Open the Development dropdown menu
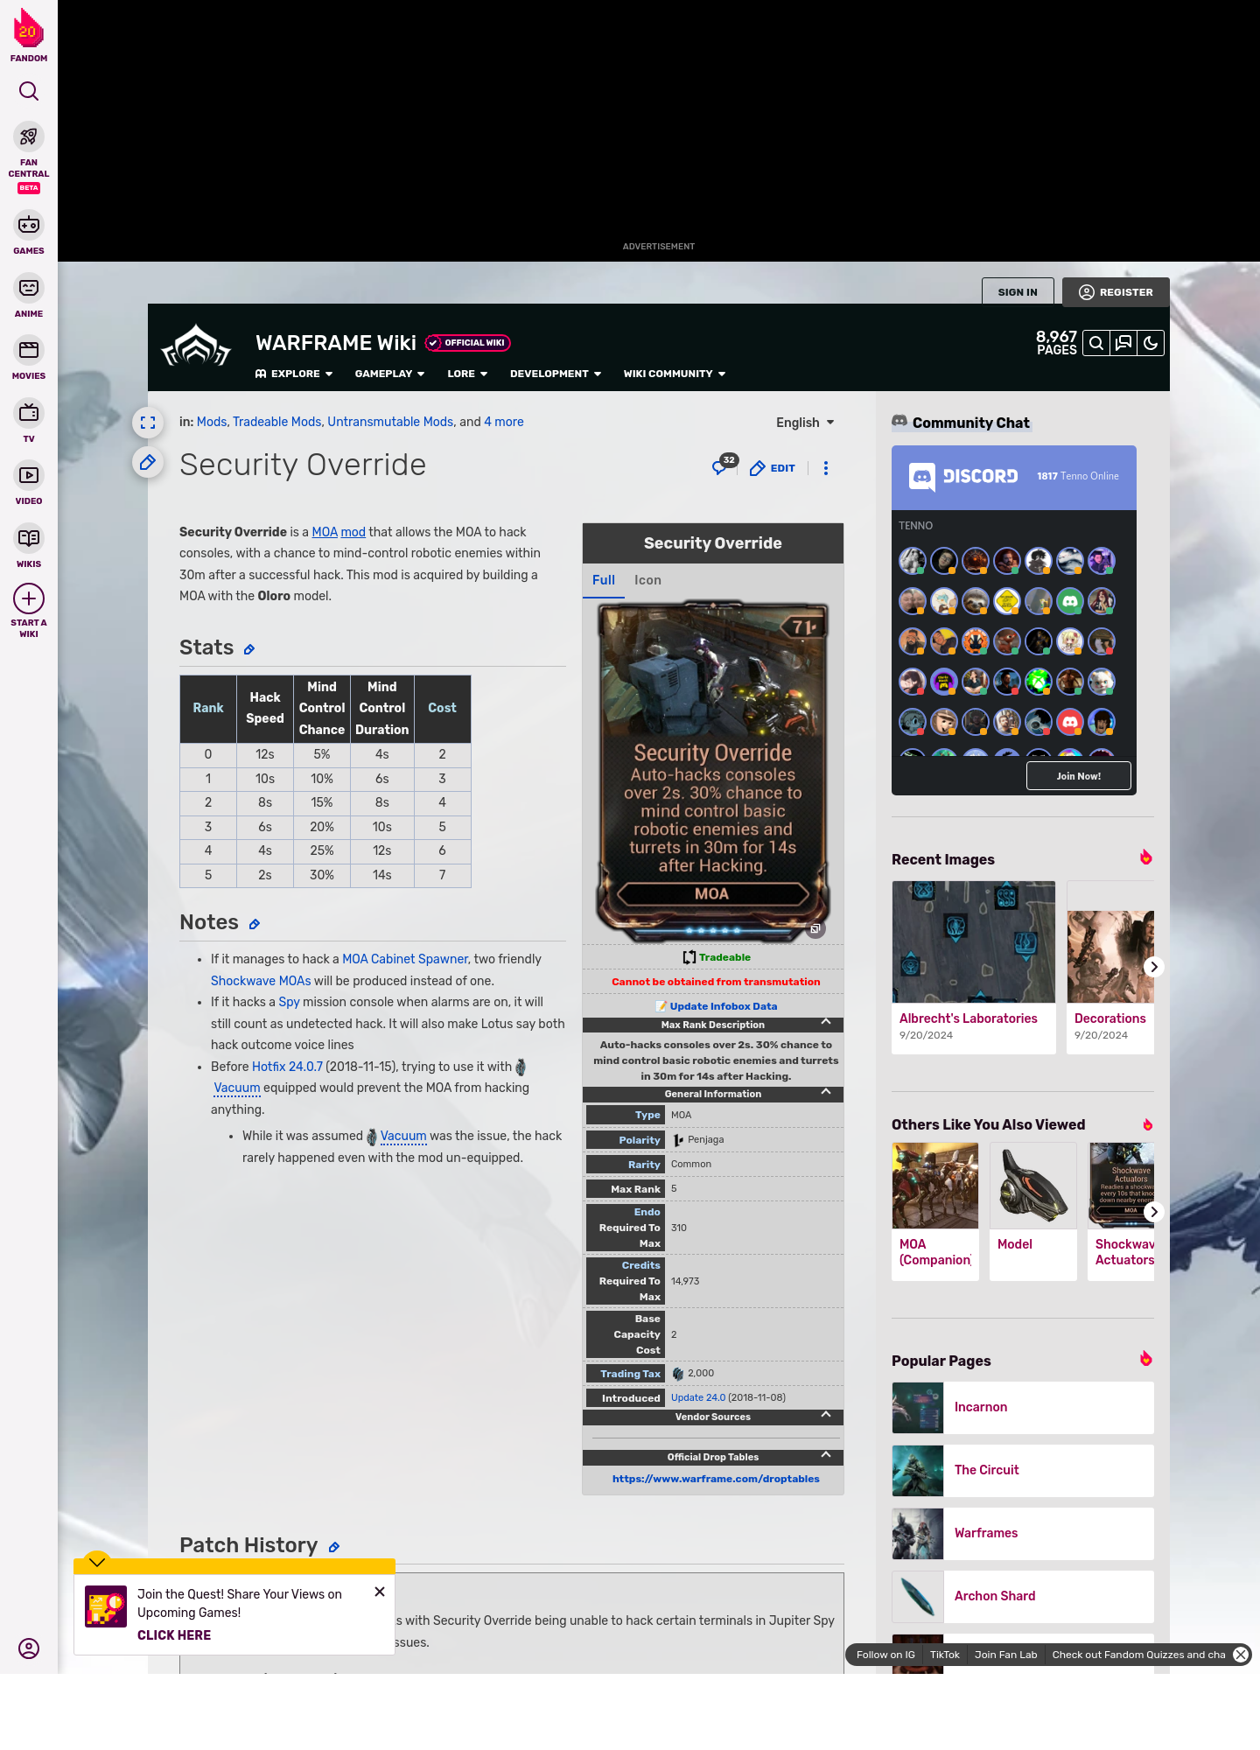Image resolution: width=1260 pixels, height=1750 pixels. pyautogui.click(x=556, y=374)
